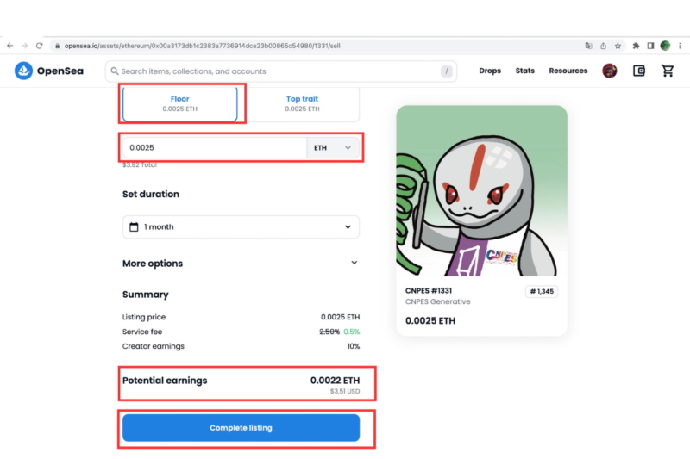Open the shopping cart

667,71
